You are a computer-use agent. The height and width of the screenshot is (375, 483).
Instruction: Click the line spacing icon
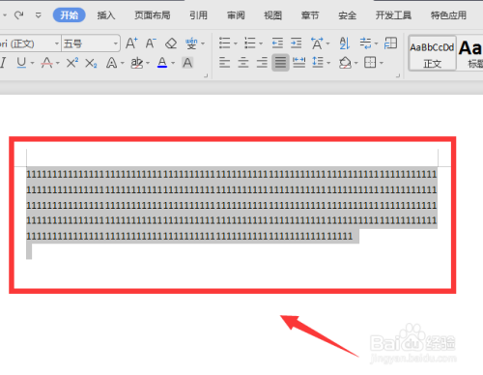(318, 62)
